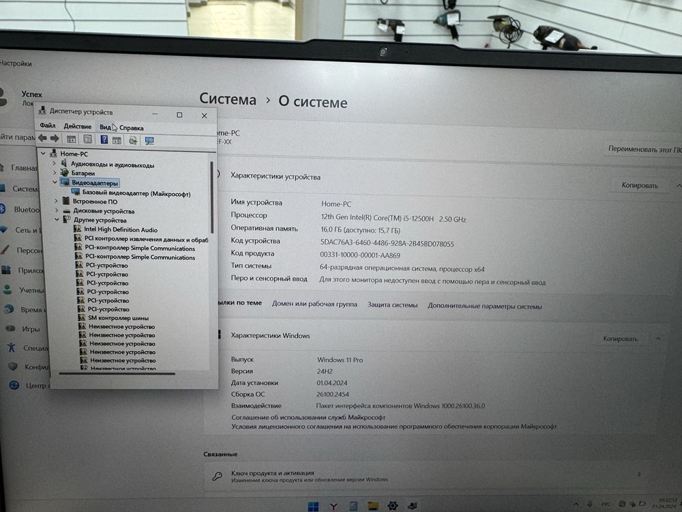The image size is (682, 512).
Task: Open the Справка menu
Action: (x=132, y=128)
